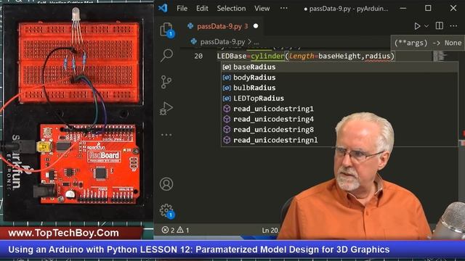Click line number 20 in the gutter

pos(198,57)
